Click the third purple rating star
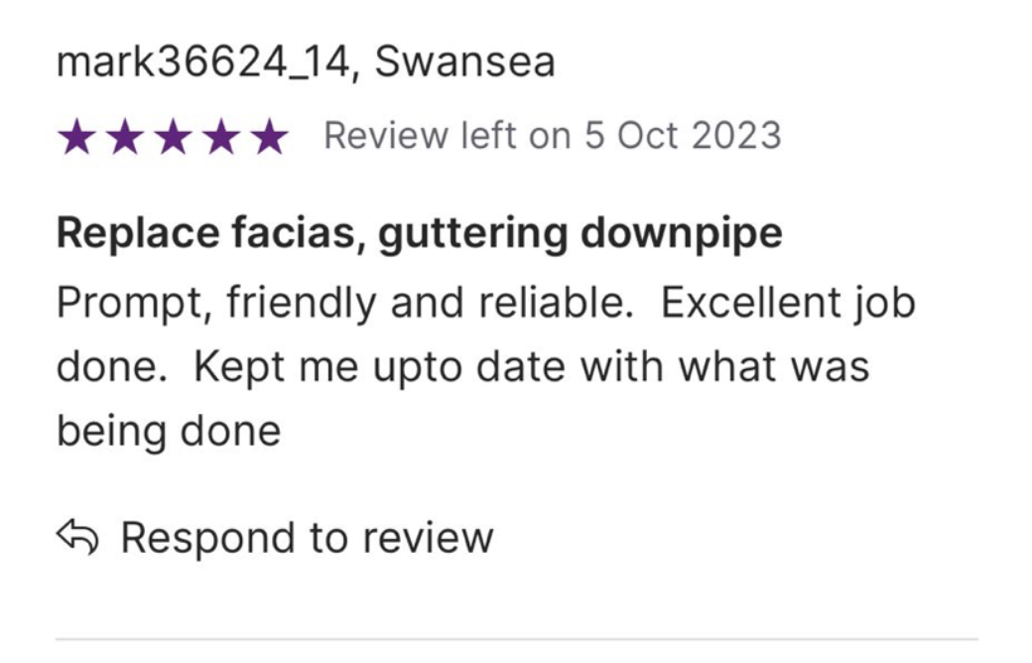 (x=173, y=137)
